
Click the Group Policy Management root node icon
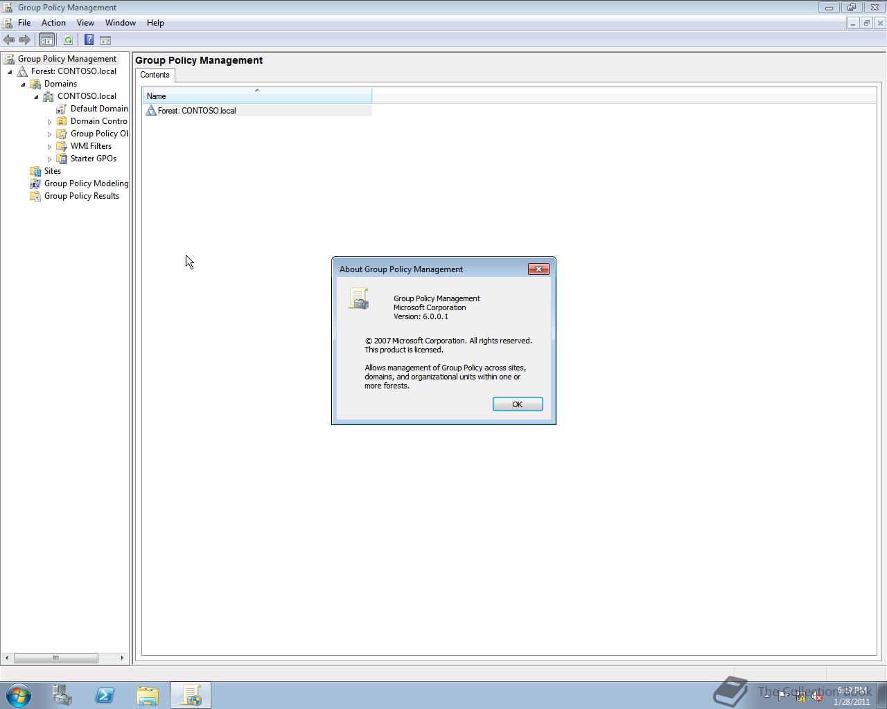point(9,59)
